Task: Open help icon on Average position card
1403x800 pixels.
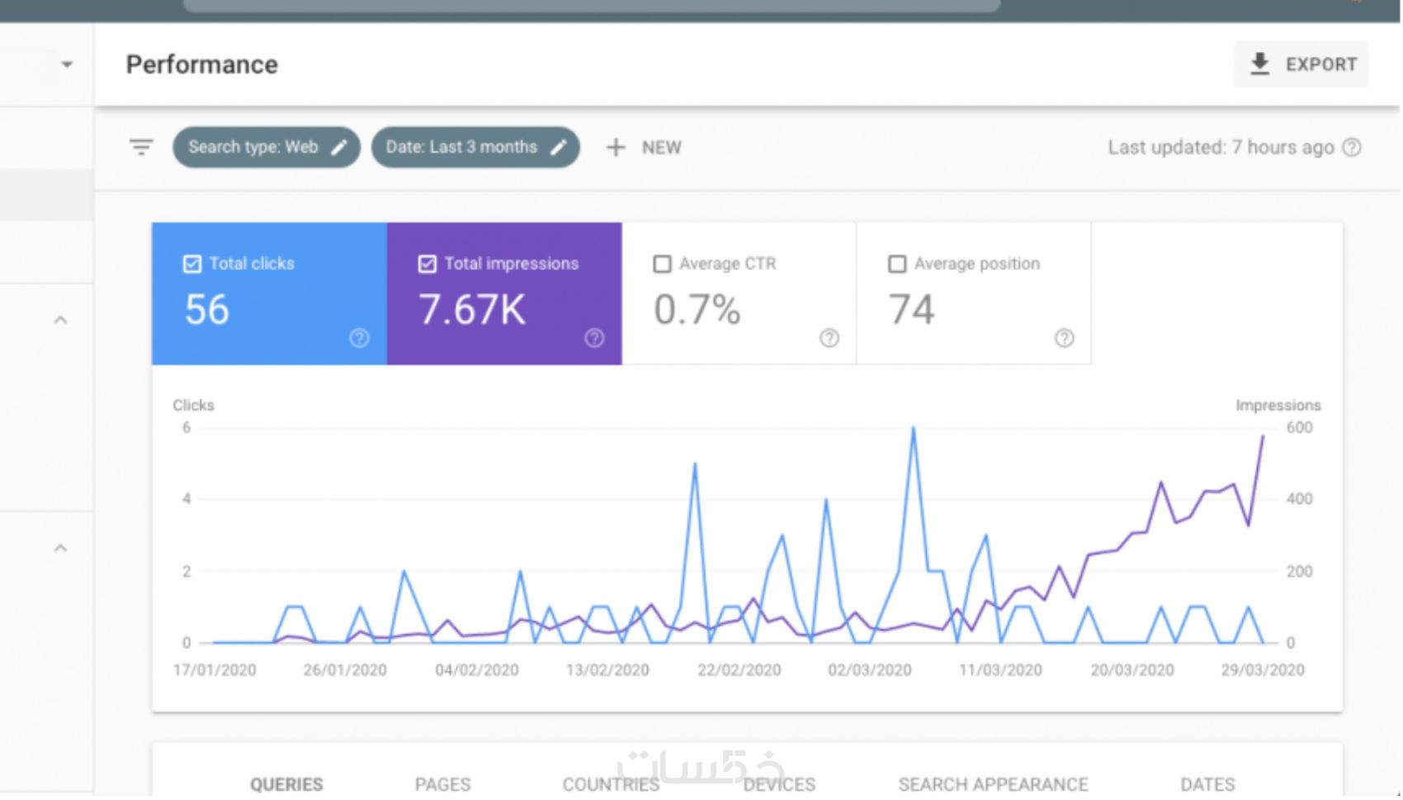Action: click(1065, 338)
